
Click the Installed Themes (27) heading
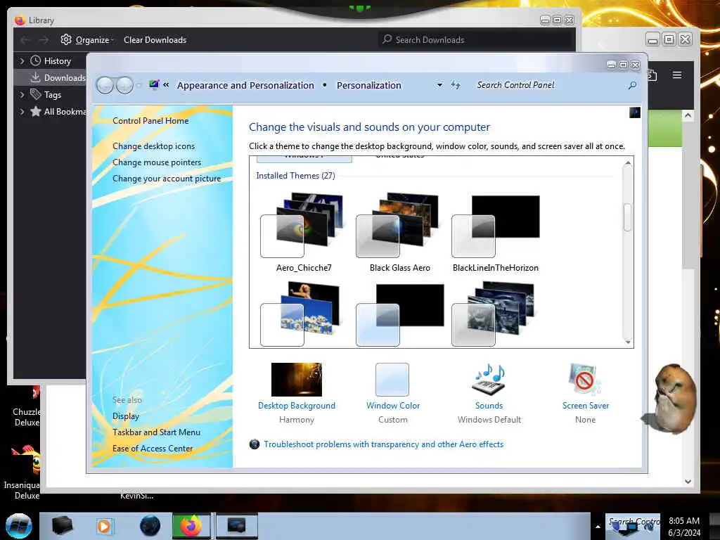coord(296,175)
